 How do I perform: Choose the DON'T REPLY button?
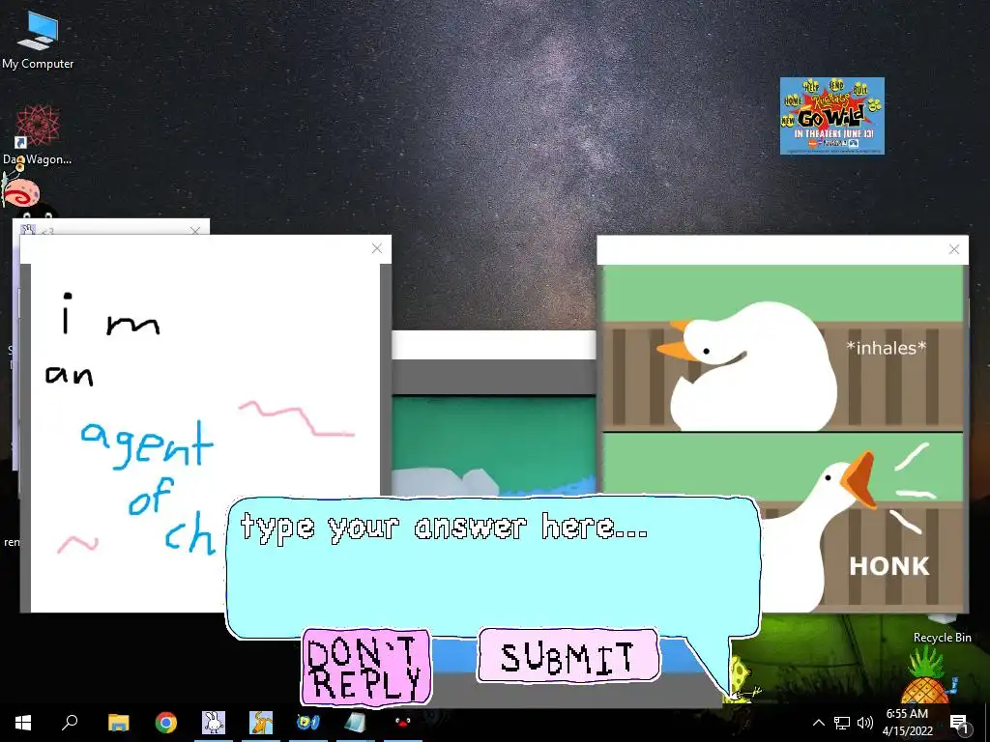click(366, 667)
